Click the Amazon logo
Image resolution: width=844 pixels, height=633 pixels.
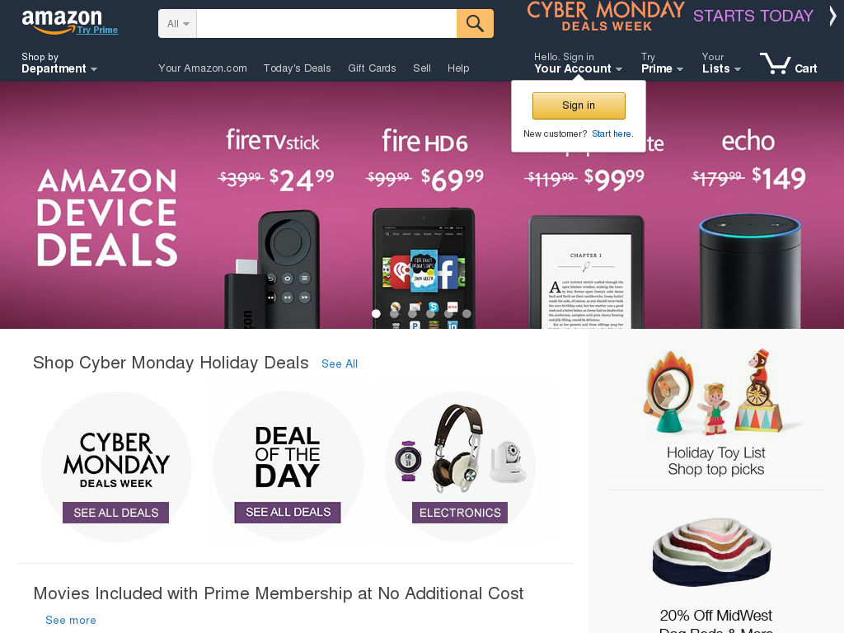pos(62,21)
